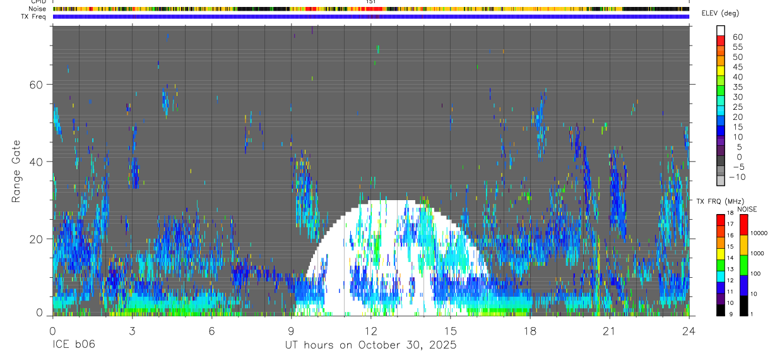
Task: Click NOISE legend tick '10000'
Action: coord(759,233)
